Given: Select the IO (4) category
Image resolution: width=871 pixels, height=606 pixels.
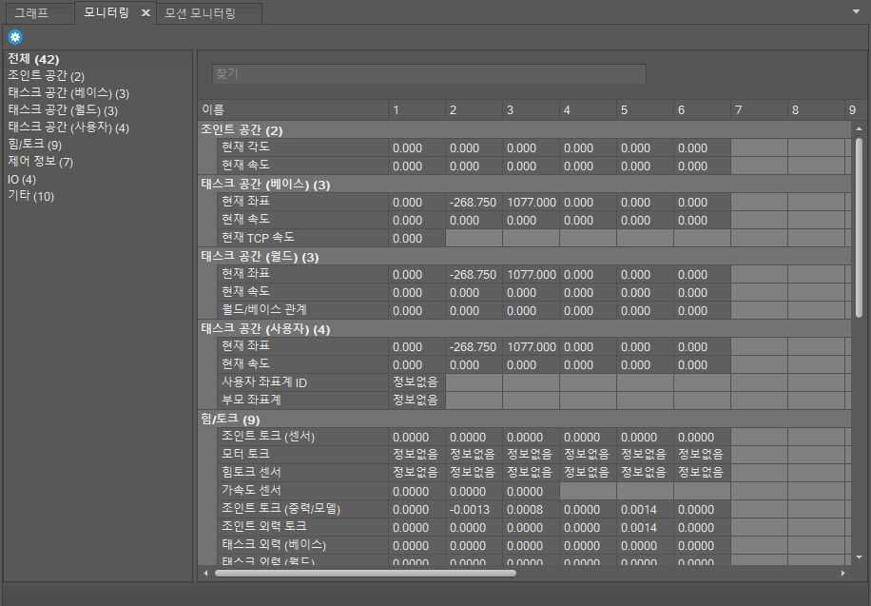Looking at the screenshot, I should (23, 179).
